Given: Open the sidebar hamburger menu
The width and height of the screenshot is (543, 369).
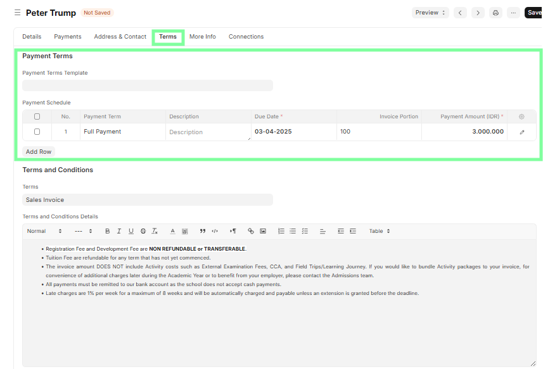Looking at the screenshot, I should (x=17, y=13).
